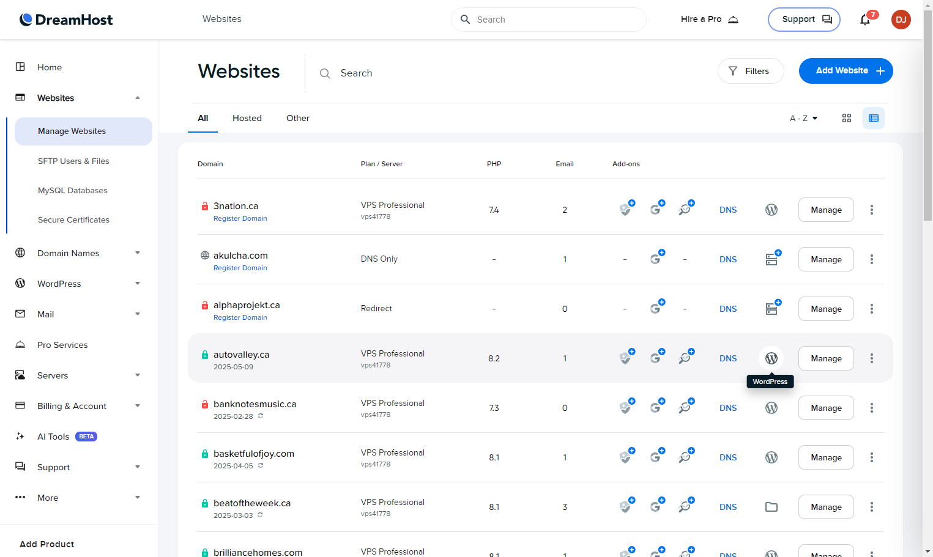The width and height of the screenshot is (933, 557).
Task: Open more options menu for akulcha.com
Action: (x=872, y=259)
